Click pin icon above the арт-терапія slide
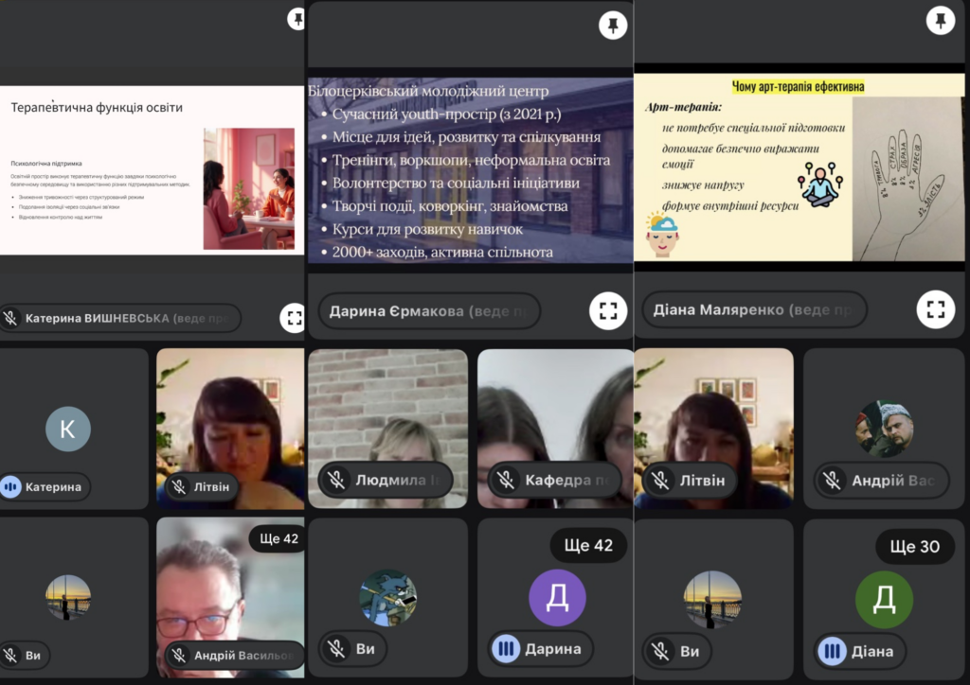 click(x=940, y=20)
